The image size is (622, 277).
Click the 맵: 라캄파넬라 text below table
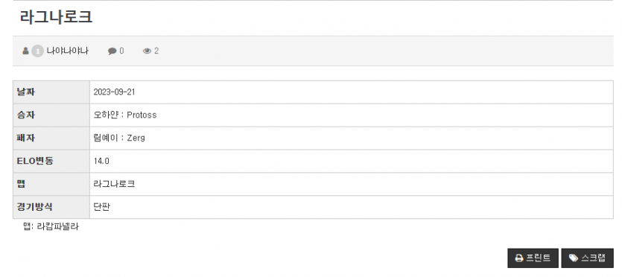tap(51, 226)
